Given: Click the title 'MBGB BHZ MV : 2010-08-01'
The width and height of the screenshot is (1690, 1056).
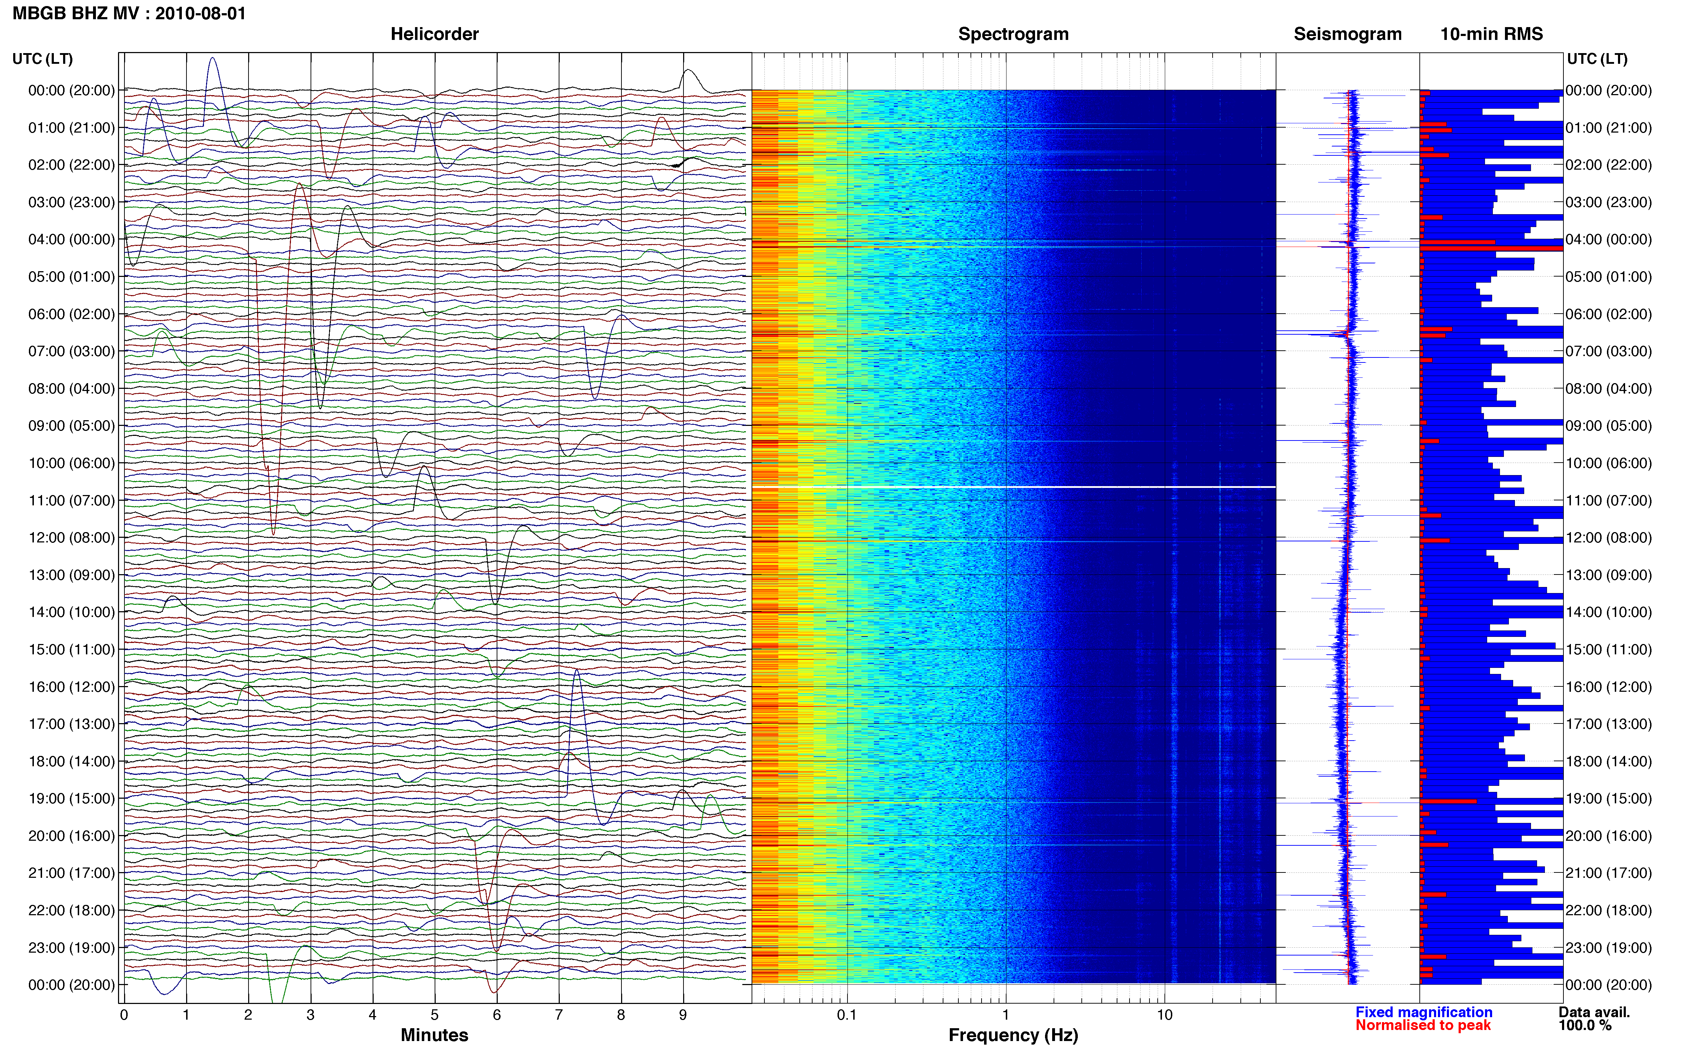Looking at the screenshot, I should click(129, 13).
